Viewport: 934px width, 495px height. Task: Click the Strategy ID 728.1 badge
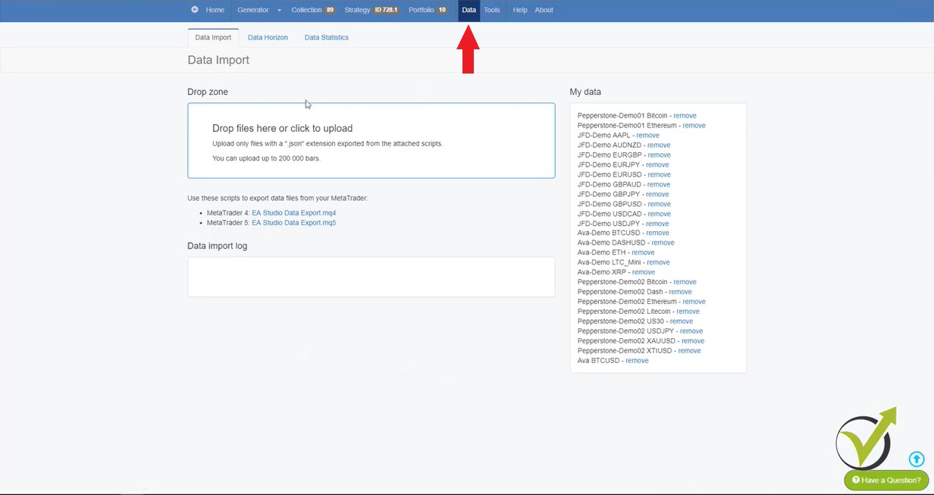coord(386,10)
